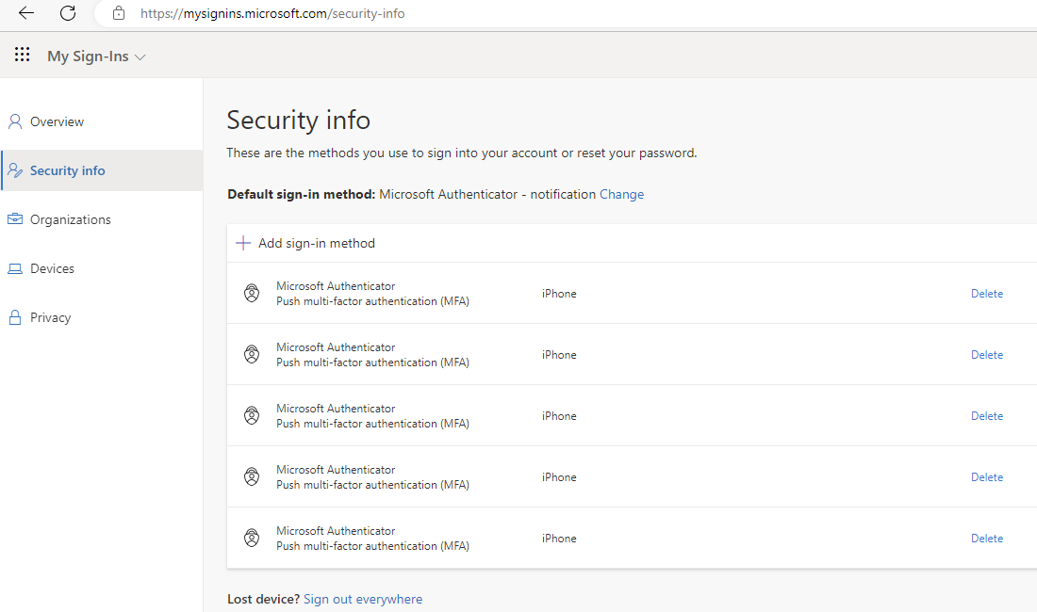The image size is (1037, 612).
Task: Delete the fourth Microsoft Authenticator entry
Action: click(x=987, y=477)
